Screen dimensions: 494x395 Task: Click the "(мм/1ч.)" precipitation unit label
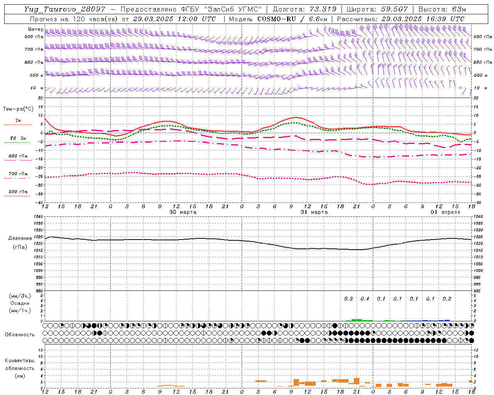[20, 311]
